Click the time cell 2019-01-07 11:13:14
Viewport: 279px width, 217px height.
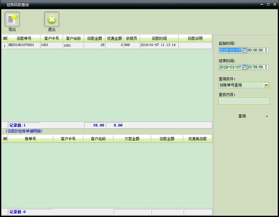(x=159, y=45)
